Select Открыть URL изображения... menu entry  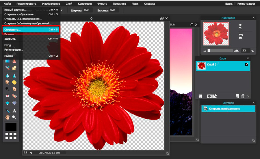pyautogui.click(x=23, y=19)
